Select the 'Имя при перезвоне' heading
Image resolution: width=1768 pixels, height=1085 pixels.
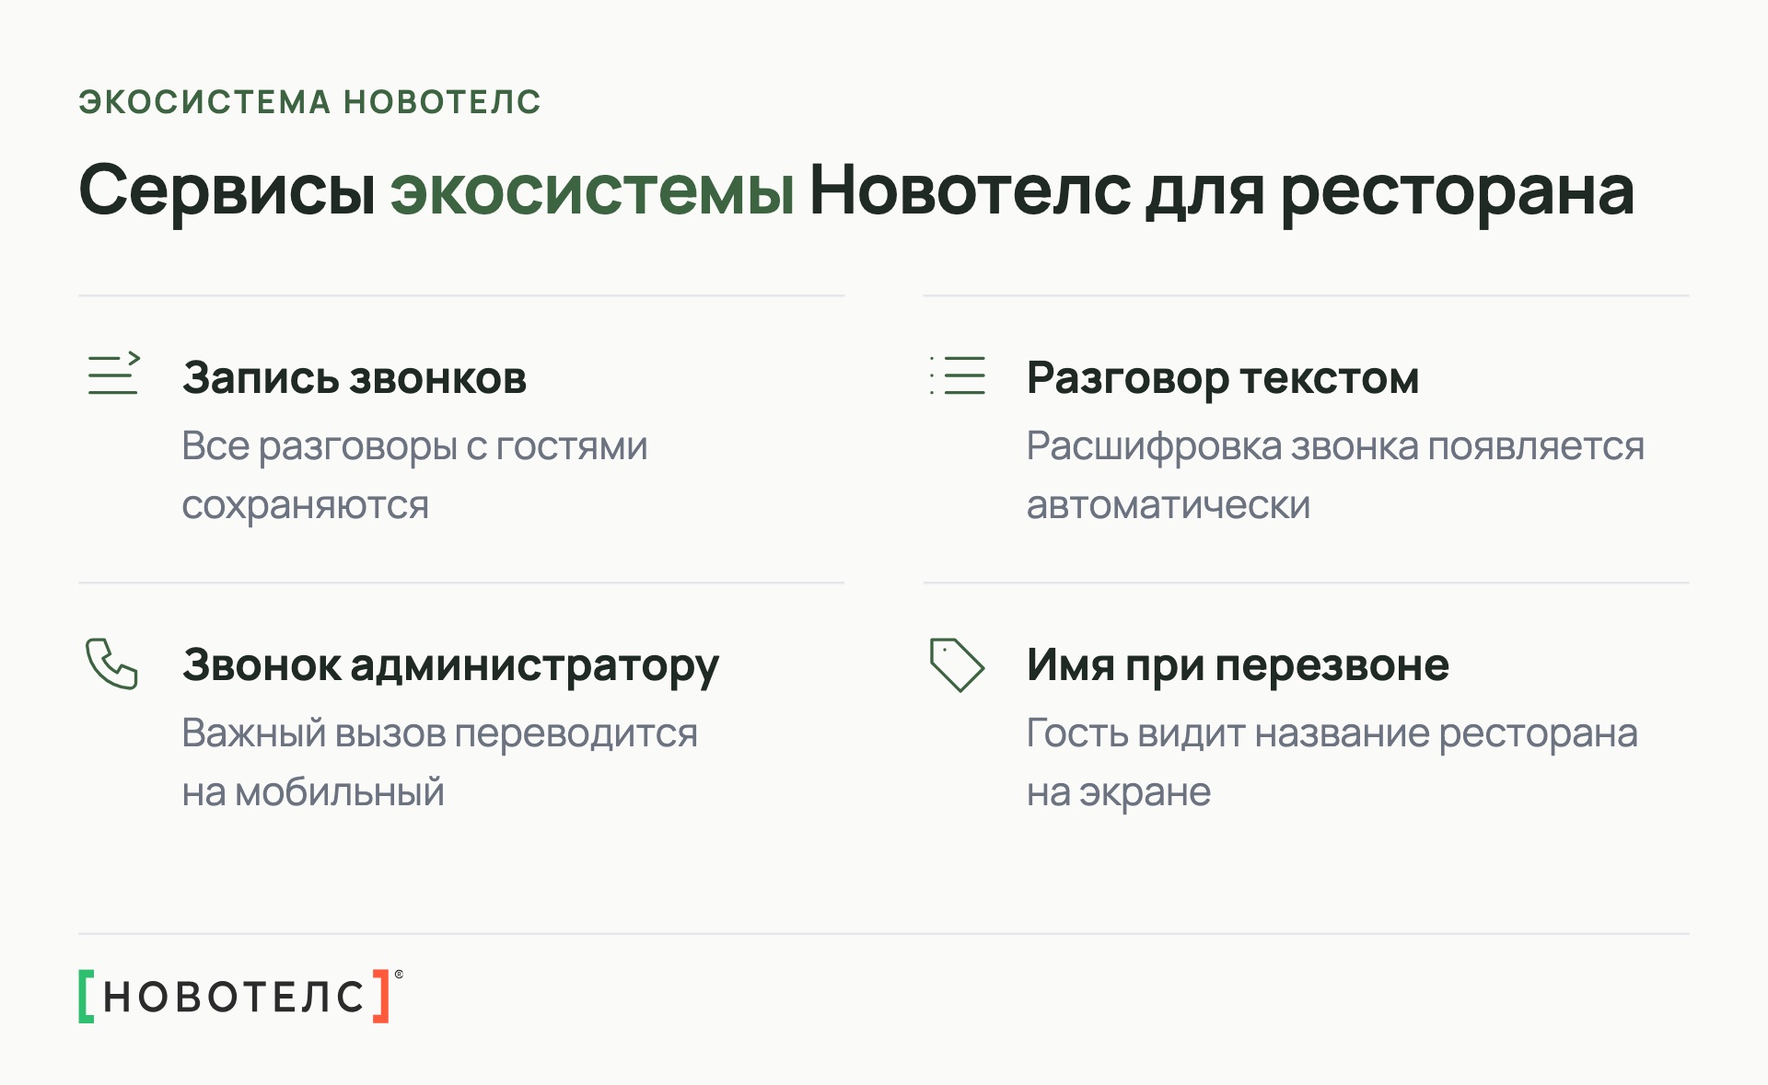coord(1238,665)
